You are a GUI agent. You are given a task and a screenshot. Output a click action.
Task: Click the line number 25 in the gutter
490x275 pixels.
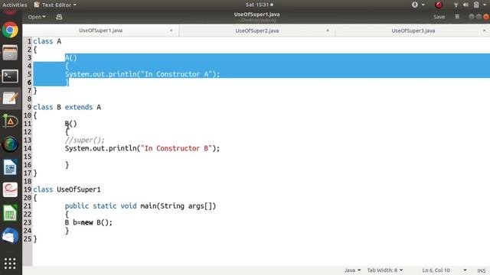click(x=28, y=239)
